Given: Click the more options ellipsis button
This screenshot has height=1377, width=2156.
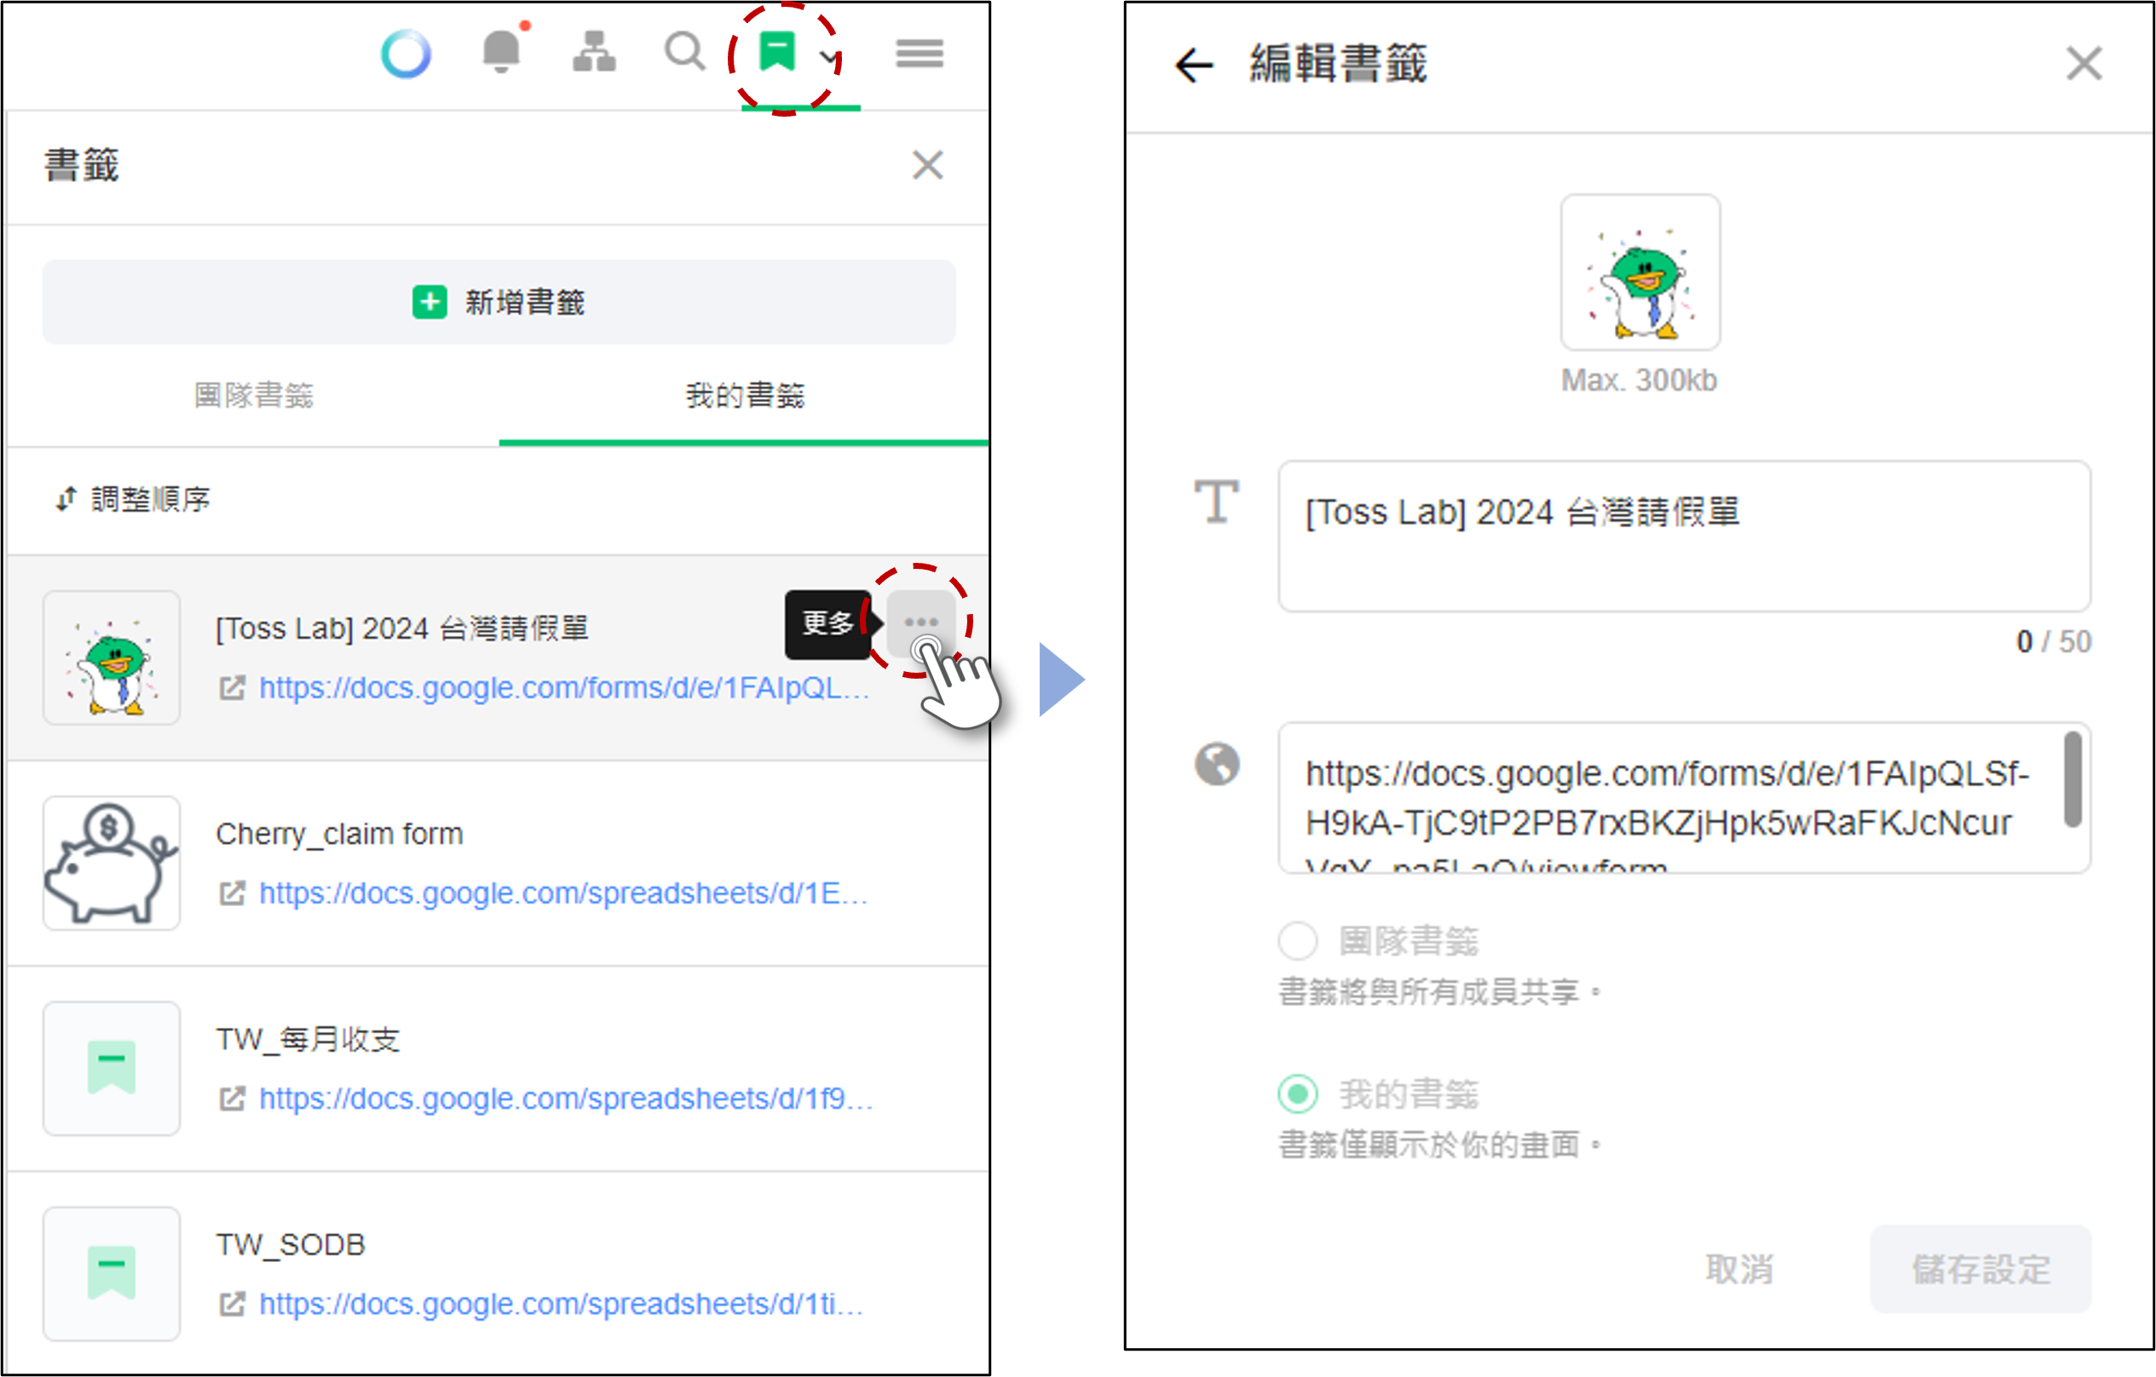Looking at the screenshot, I should point(920,622).
